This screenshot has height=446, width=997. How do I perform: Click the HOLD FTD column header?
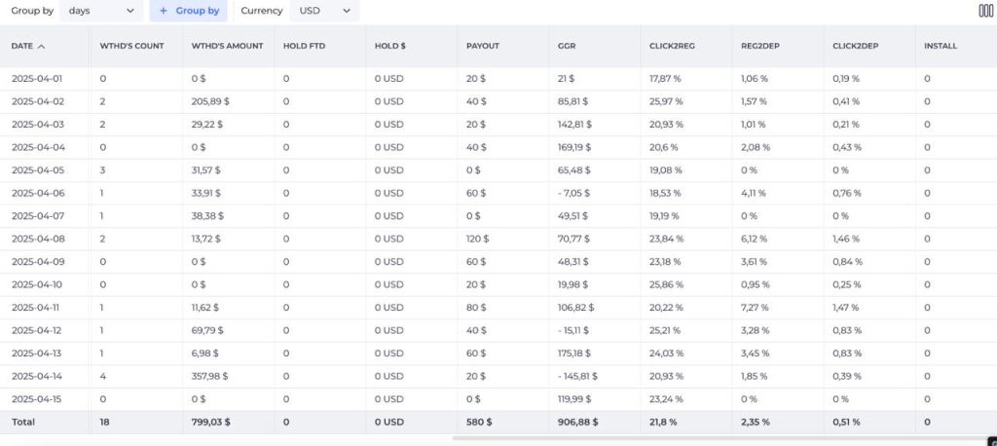(304, 46)
